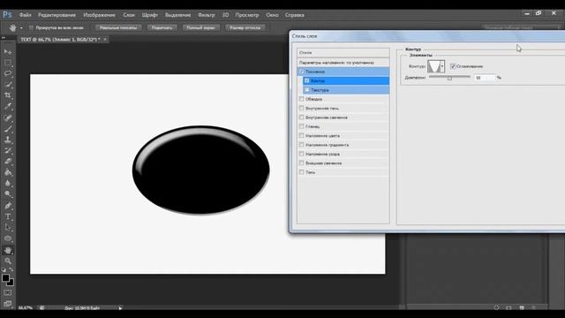Select the Ellipse shape tool
This screenshot has width=565, height=318.
[x=8, y=238]
